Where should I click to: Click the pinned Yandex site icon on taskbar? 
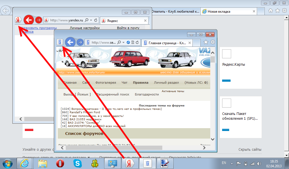click(130, 163)
